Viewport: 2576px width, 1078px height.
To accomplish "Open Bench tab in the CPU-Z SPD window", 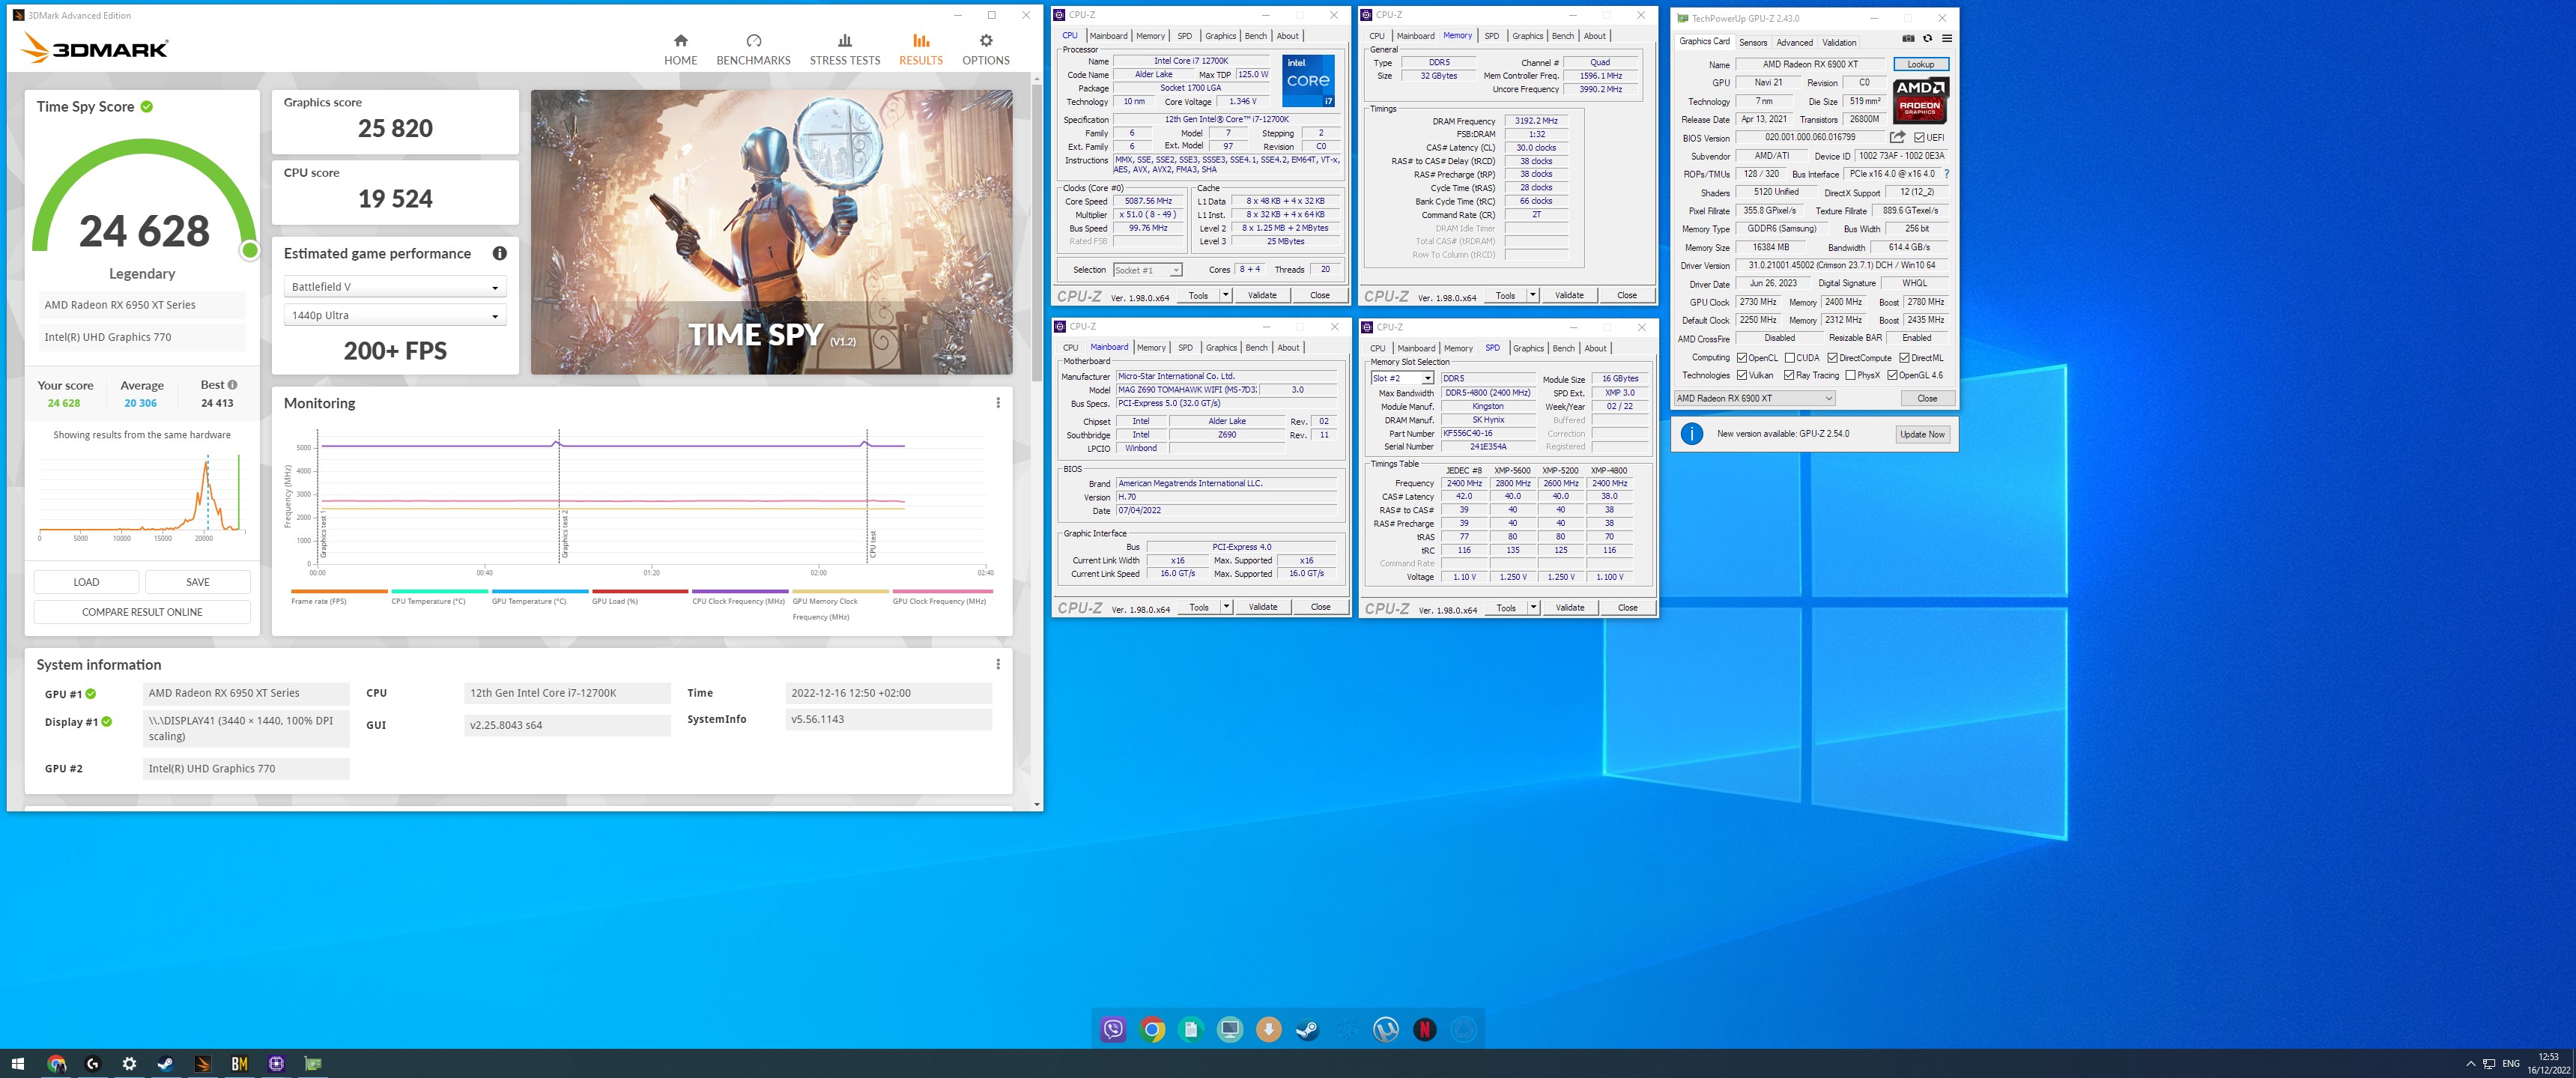I will 1563,348.
